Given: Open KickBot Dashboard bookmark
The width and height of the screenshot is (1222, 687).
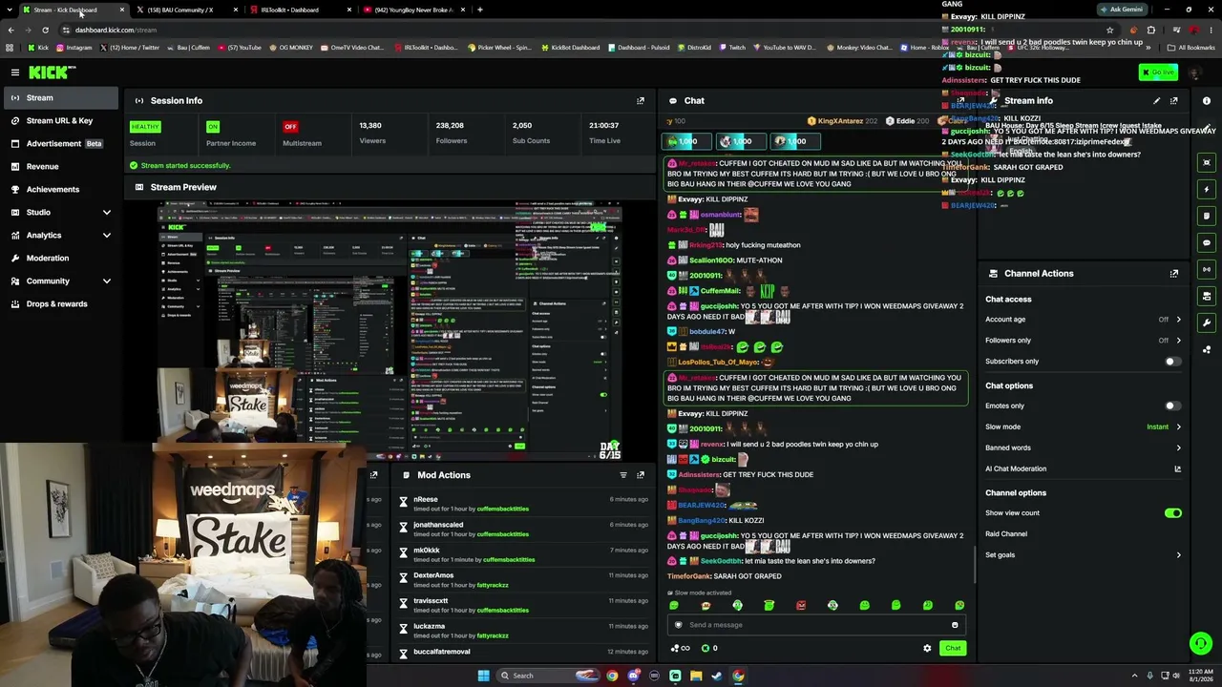Looking at the screenshot, I should 571,48.
